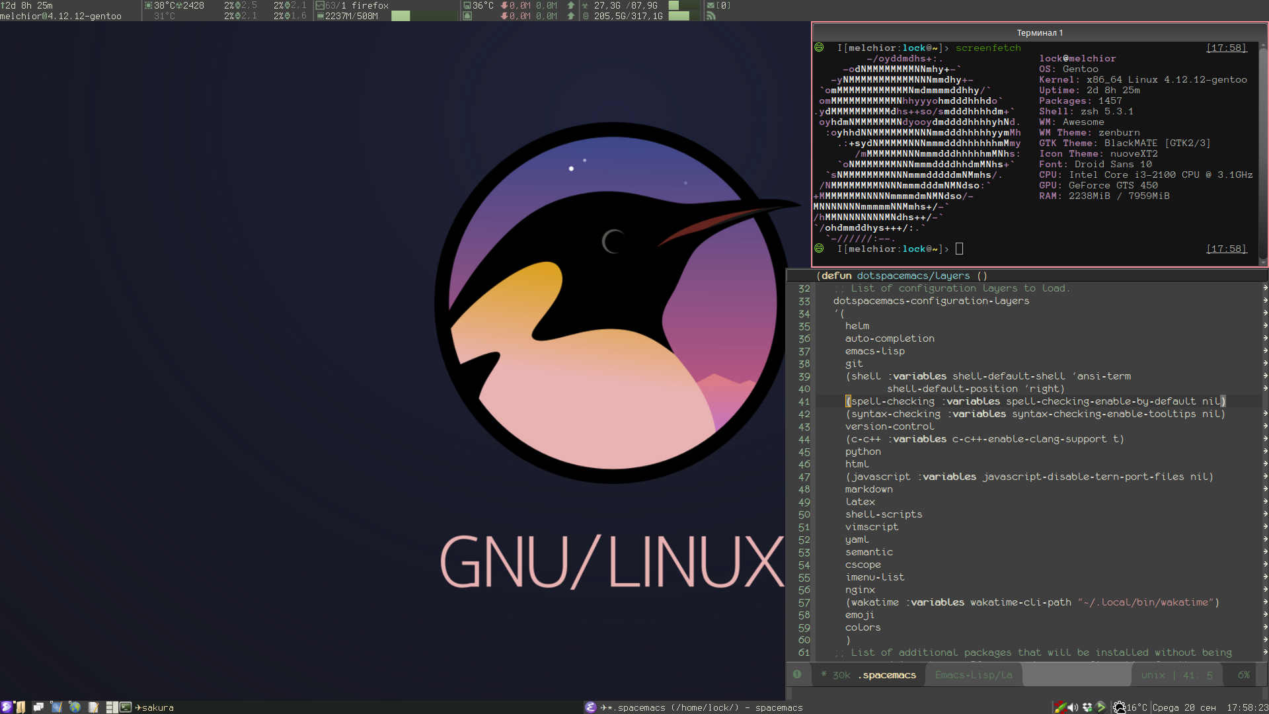1269x714 pixels.
Task: Click the green arrow tray icon
Action: [1101, 707]
